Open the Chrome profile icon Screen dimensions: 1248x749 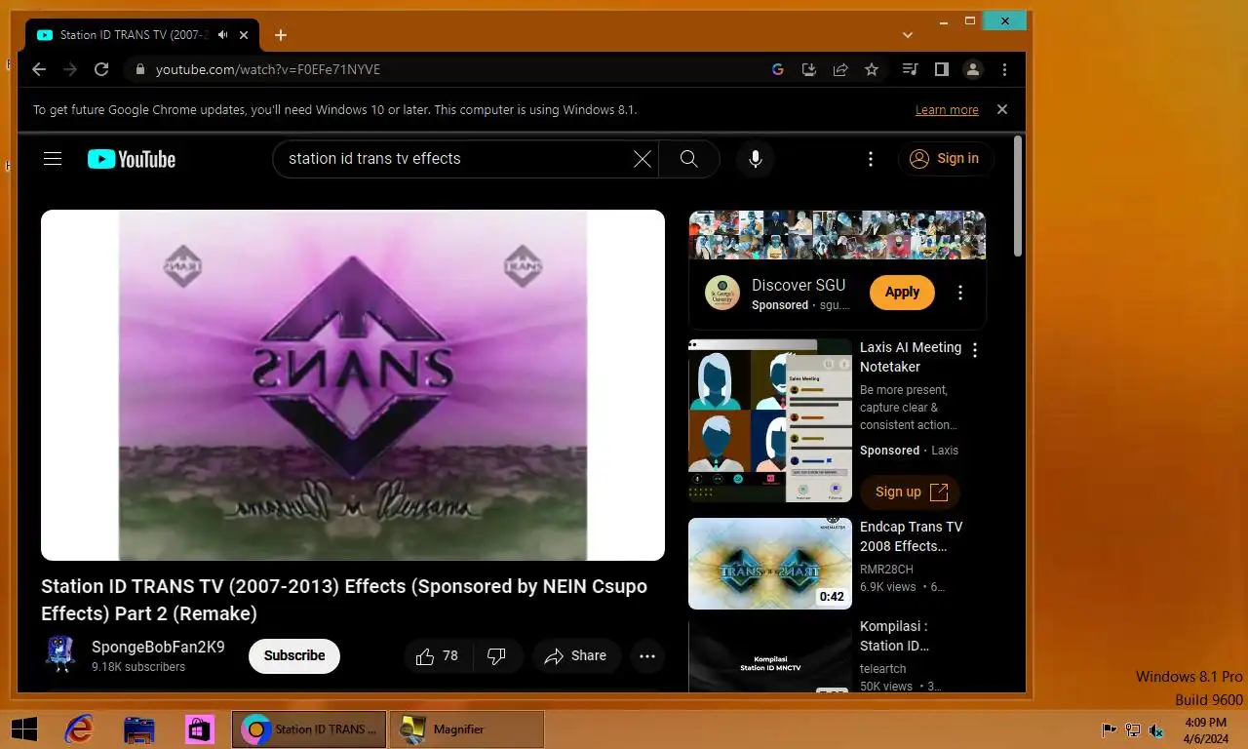click(972, 69)
